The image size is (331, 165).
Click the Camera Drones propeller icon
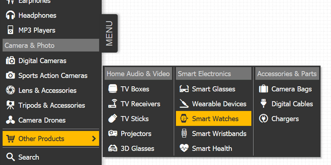(10, 120)
